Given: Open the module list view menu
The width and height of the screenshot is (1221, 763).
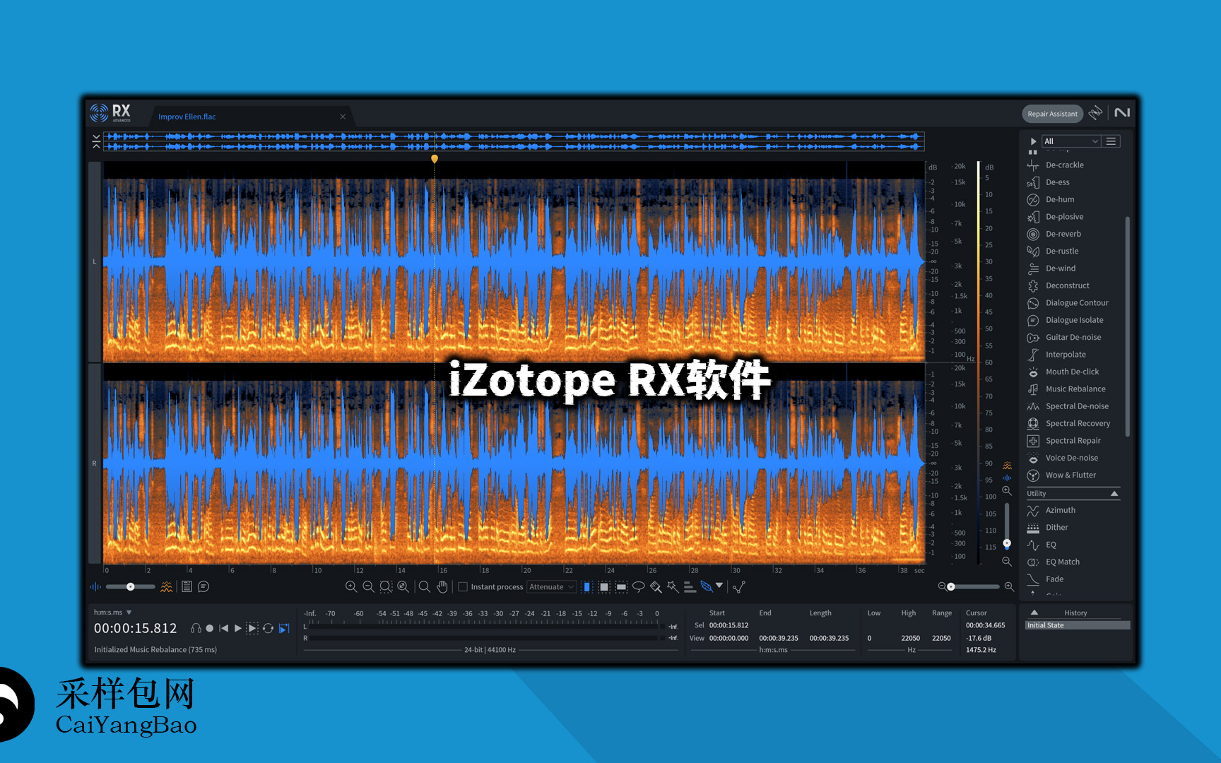Looking at the screenshot, I should [1111, 141].
